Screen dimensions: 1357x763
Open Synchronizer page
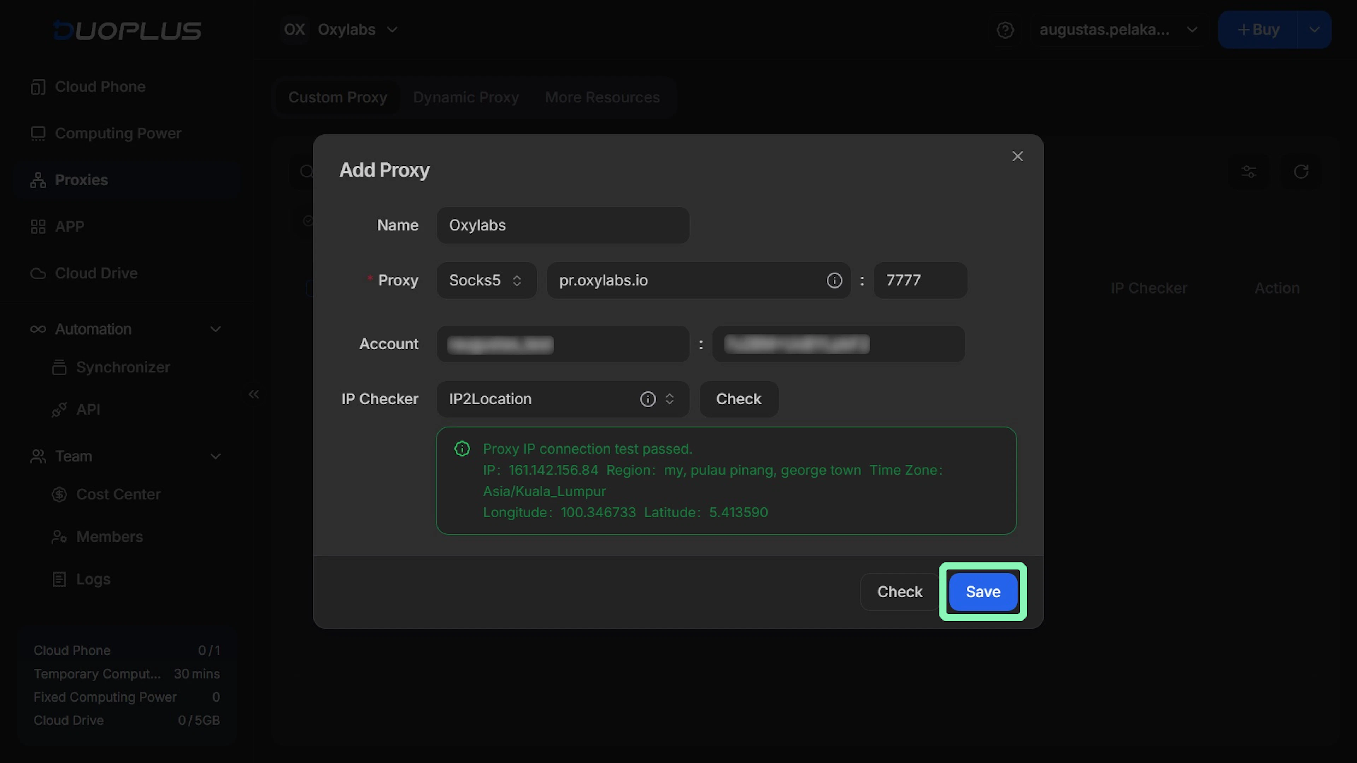[x=123, y=367]
